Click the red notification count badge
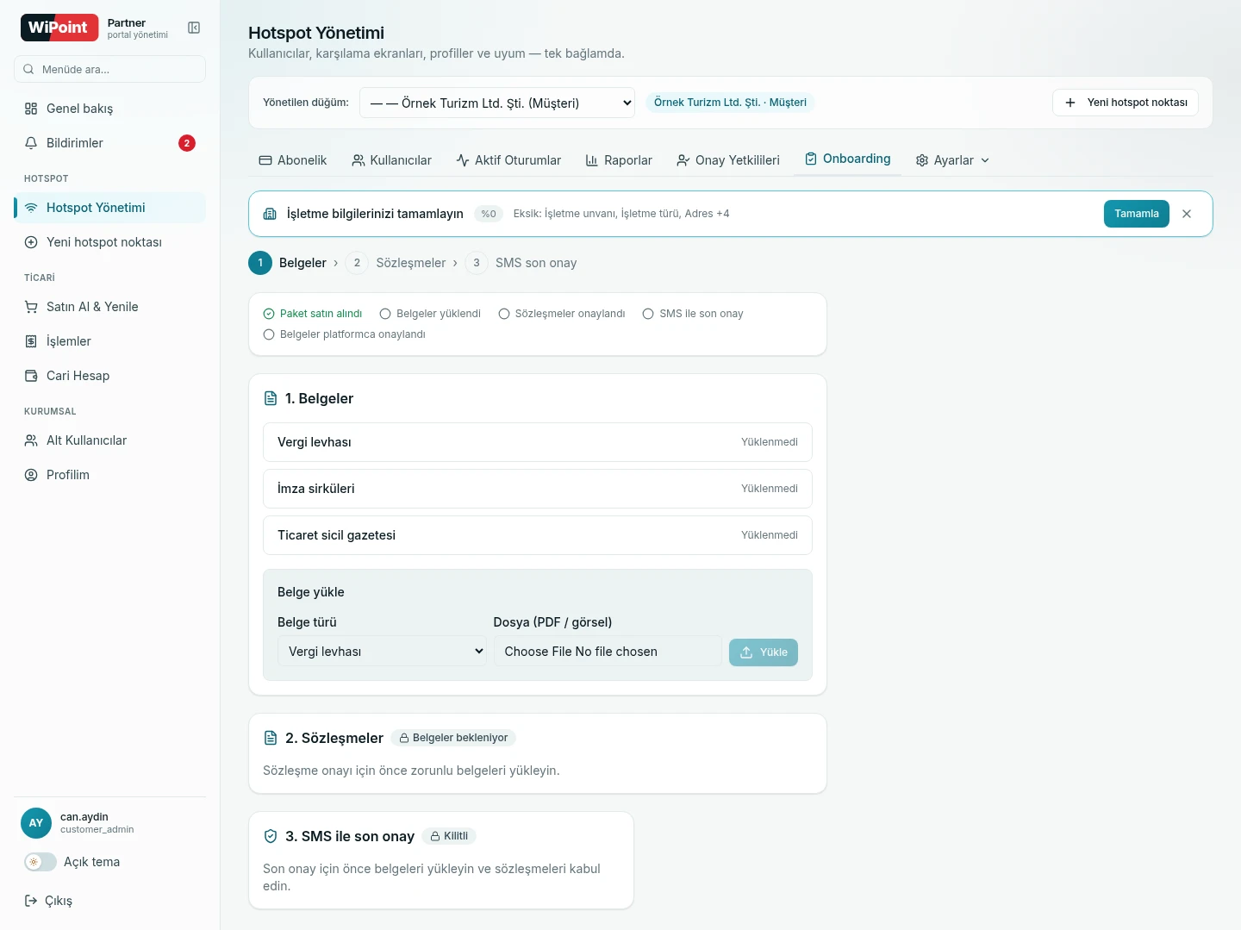 tap(187, 143)
